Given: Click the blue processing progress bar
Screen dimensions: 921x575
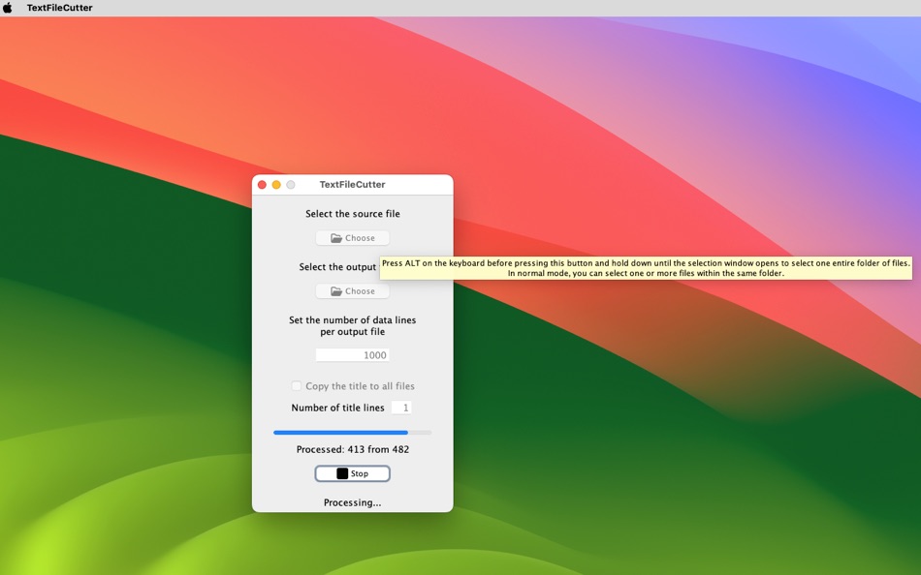Looking at the screenshot, I should (353, 433).
